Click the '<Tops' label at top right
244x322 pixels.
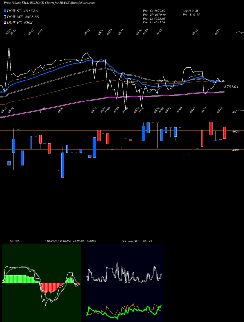240,33
